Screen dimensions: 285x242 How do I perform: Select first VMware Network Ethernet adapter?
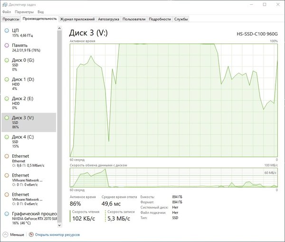point(28,180)
